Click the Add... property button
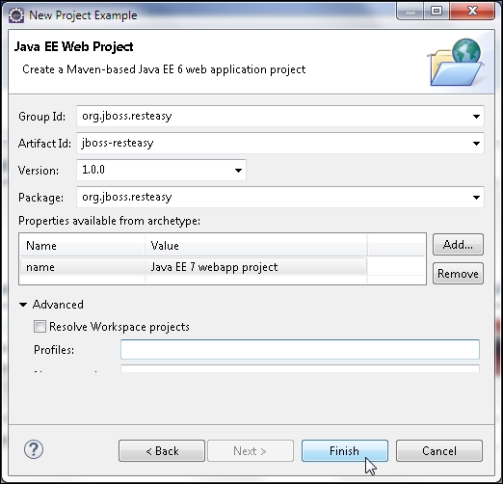Viewport: 503px width, 484px height. [458, 245]
